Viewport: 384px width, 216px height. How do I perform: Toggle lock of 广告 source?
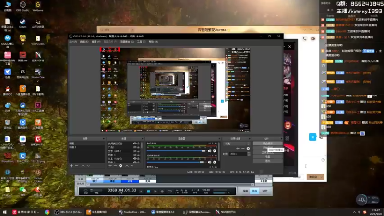point(138,147)
